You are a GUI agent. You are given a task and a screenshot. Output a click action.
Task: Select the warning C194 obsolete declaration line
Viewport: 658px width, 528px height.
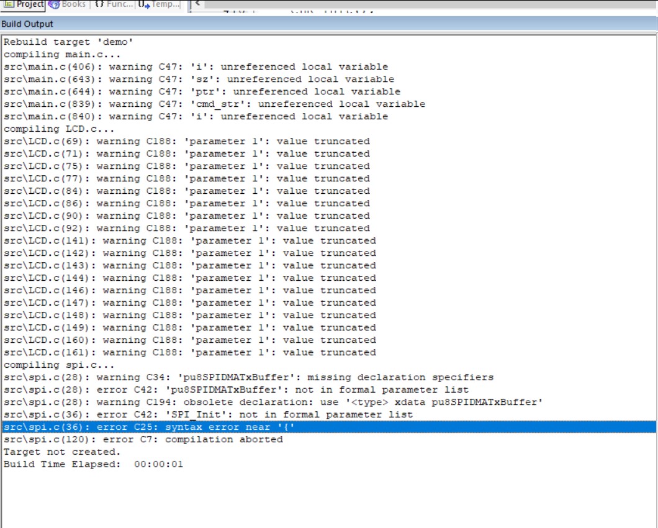pyautogui.click(x=273, y=402)
